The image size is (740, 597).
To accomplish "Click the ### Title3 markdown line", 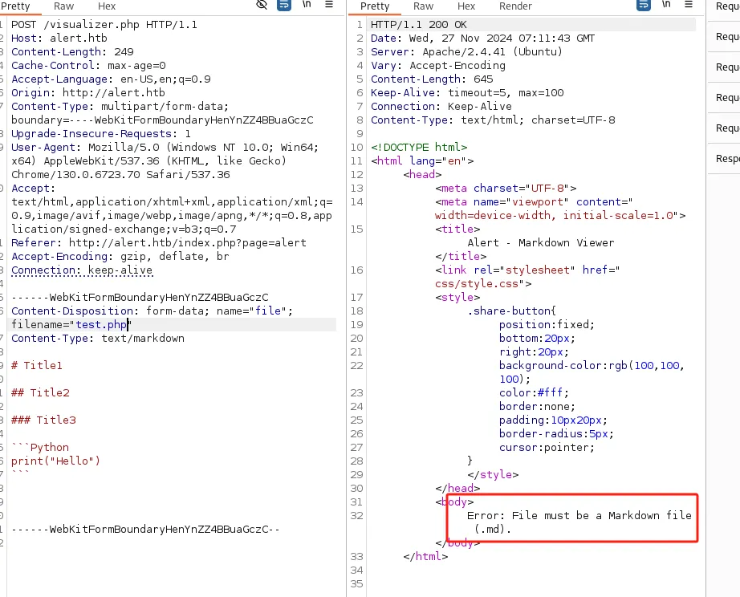I will pyautogui.click(x=43, y=420).
